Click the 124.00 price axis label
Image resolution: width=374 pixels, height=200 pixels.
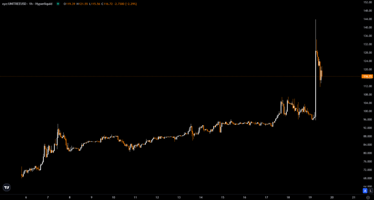(x=367, y=61)
